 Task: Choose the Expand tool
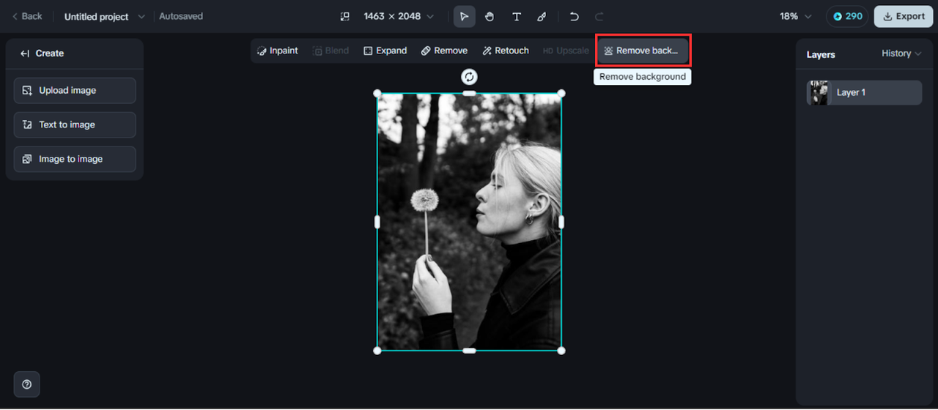coord(385,51)
